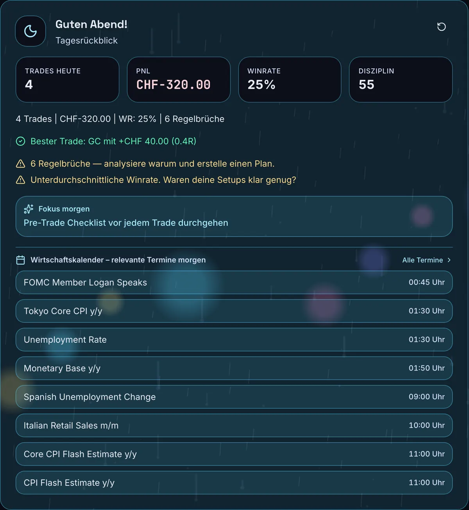Click the 09:00 Uhr time value
Image resolution: width=469 pixels, height=510 pixels.
(x=427, y=397)
